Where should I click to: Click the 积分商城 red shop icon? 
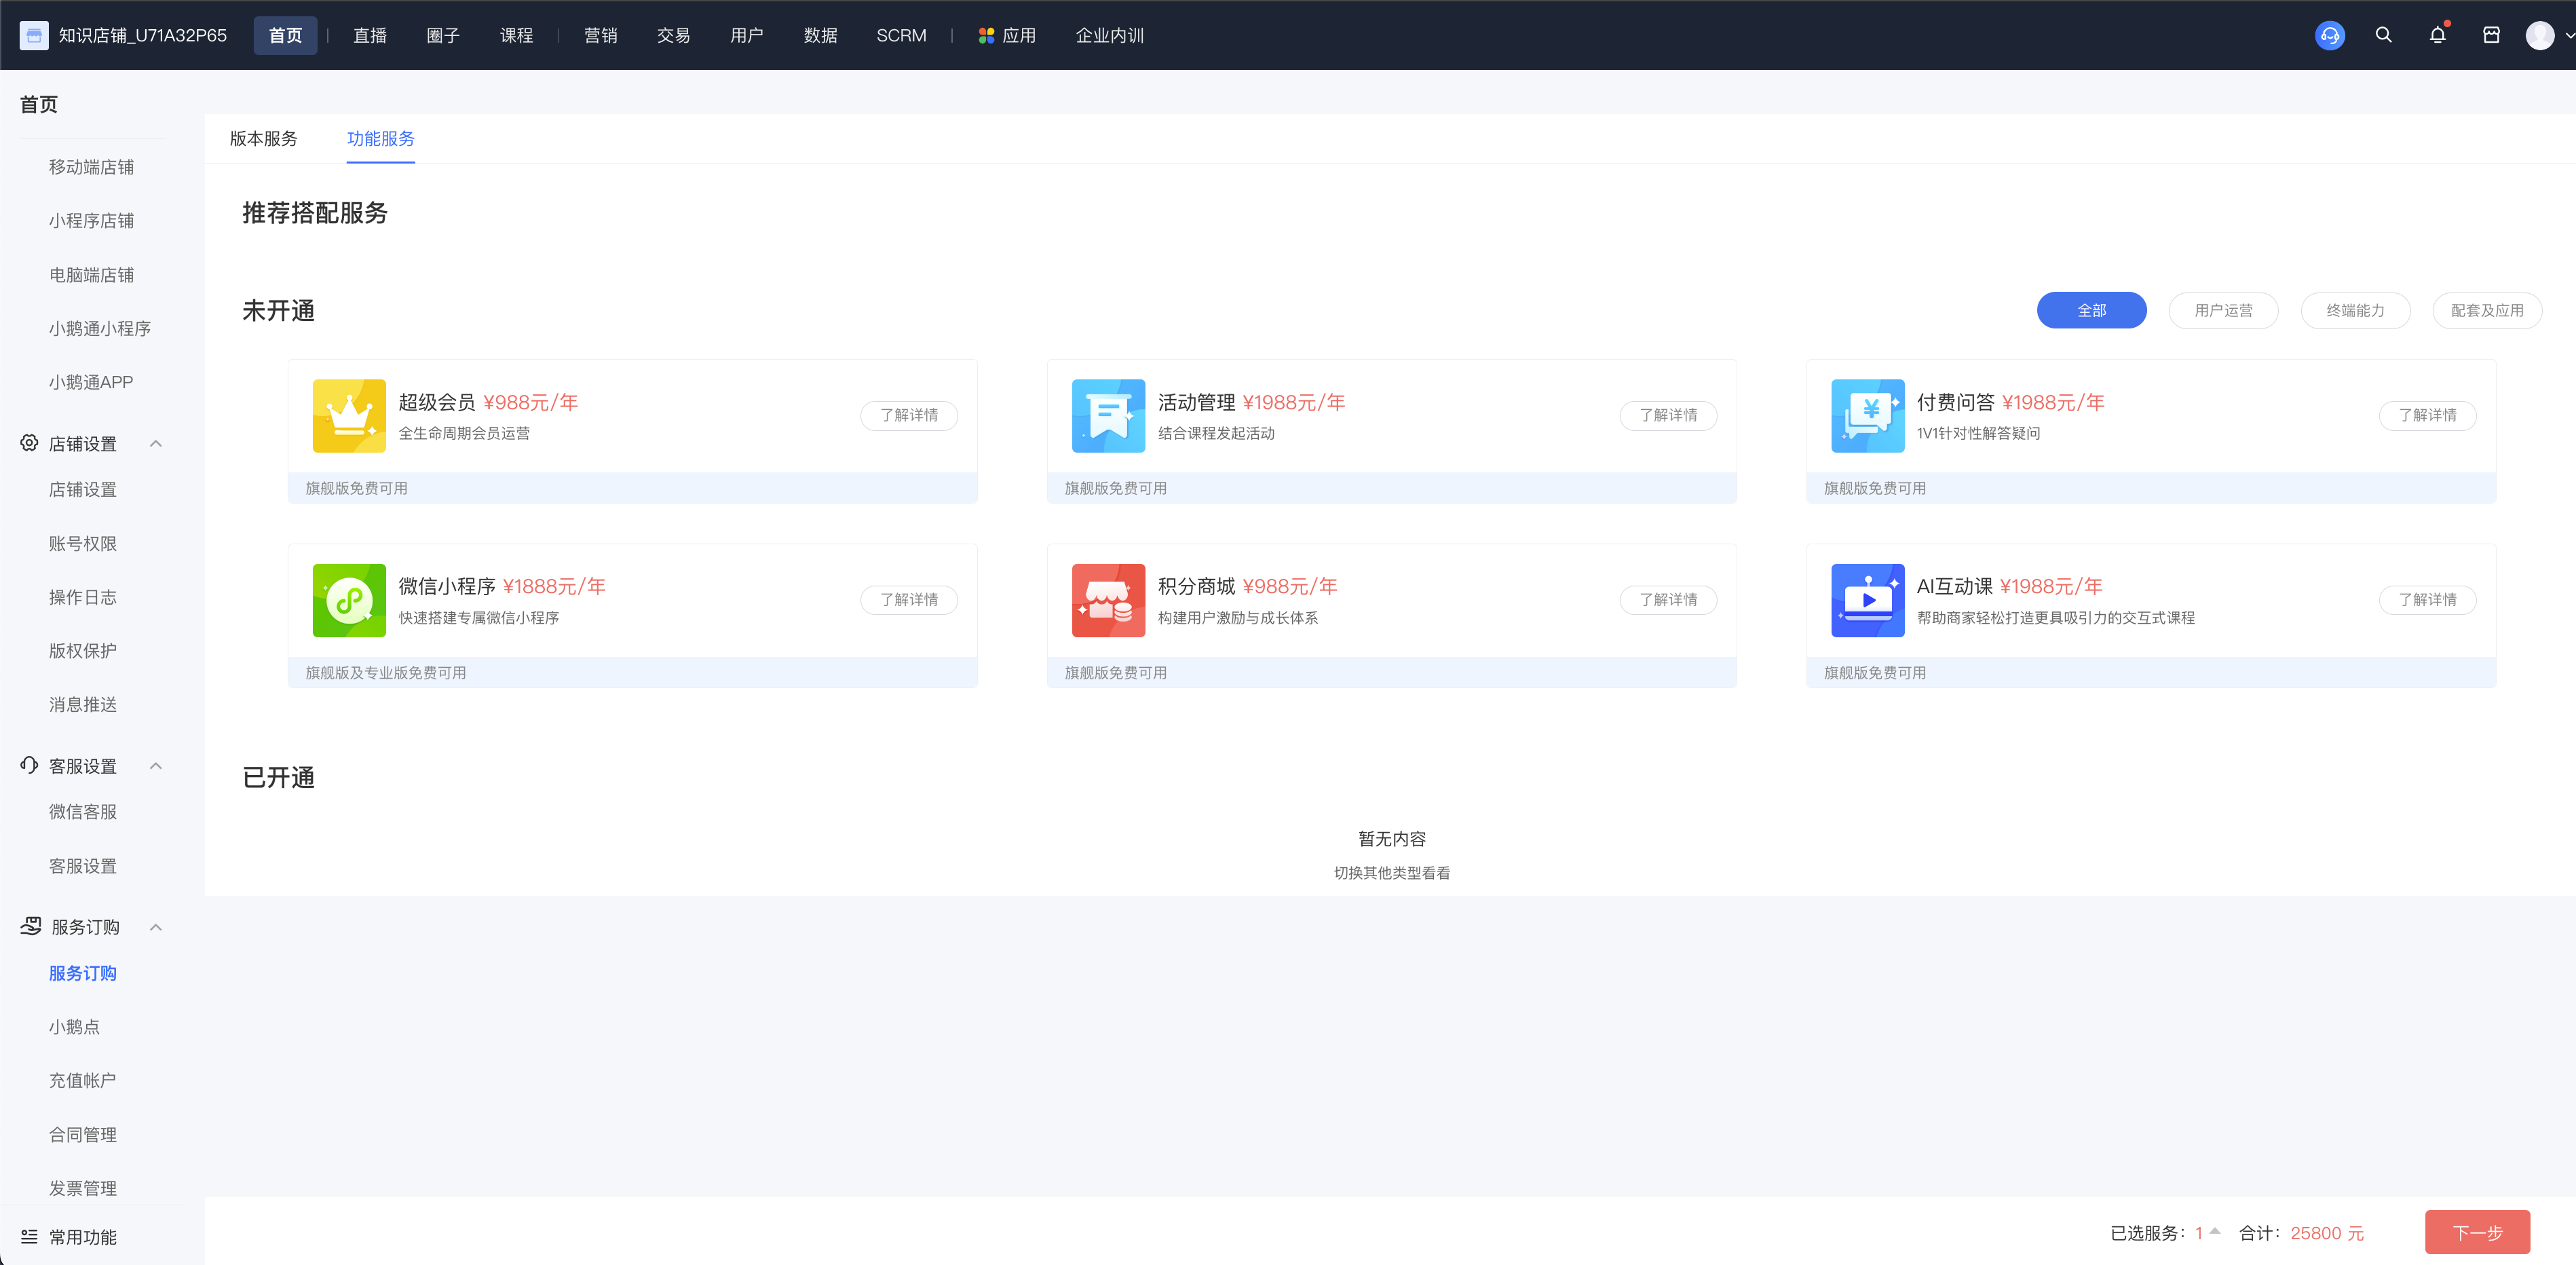1108,600
